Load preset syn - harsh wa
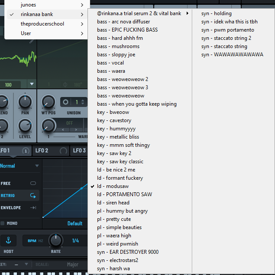Viewport: 275px width, 275px height. 140,269
